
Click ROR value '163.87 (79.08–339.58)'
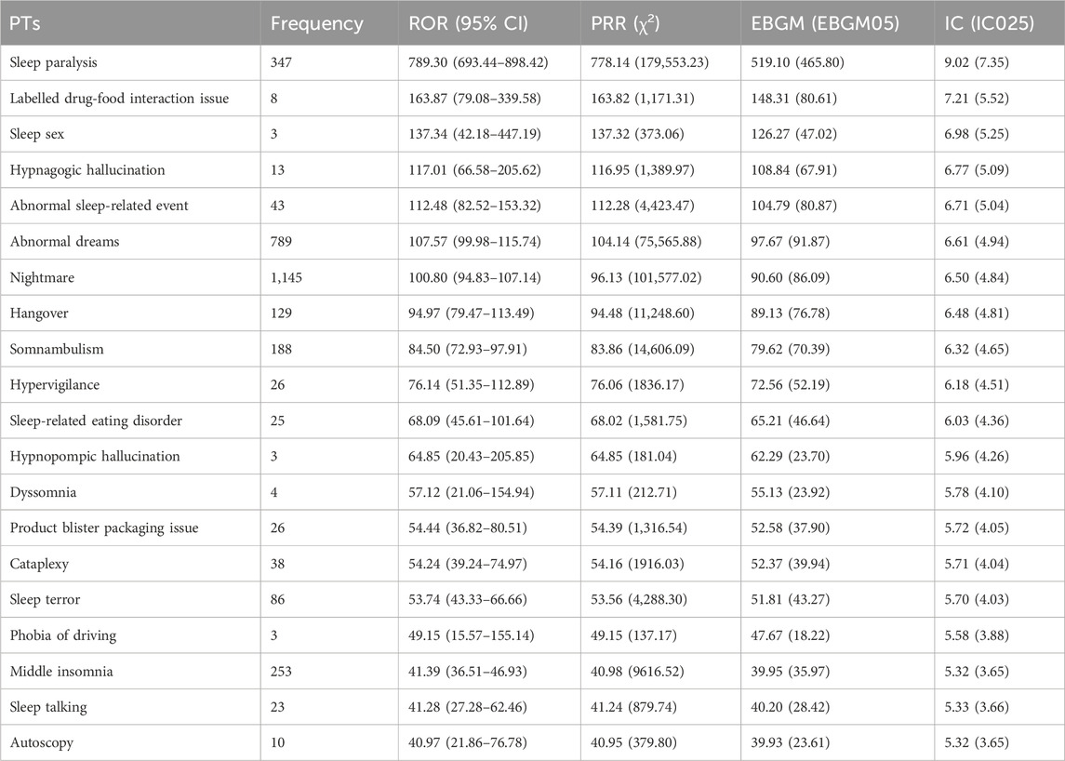pyautogui.click(x=474, y=99)
